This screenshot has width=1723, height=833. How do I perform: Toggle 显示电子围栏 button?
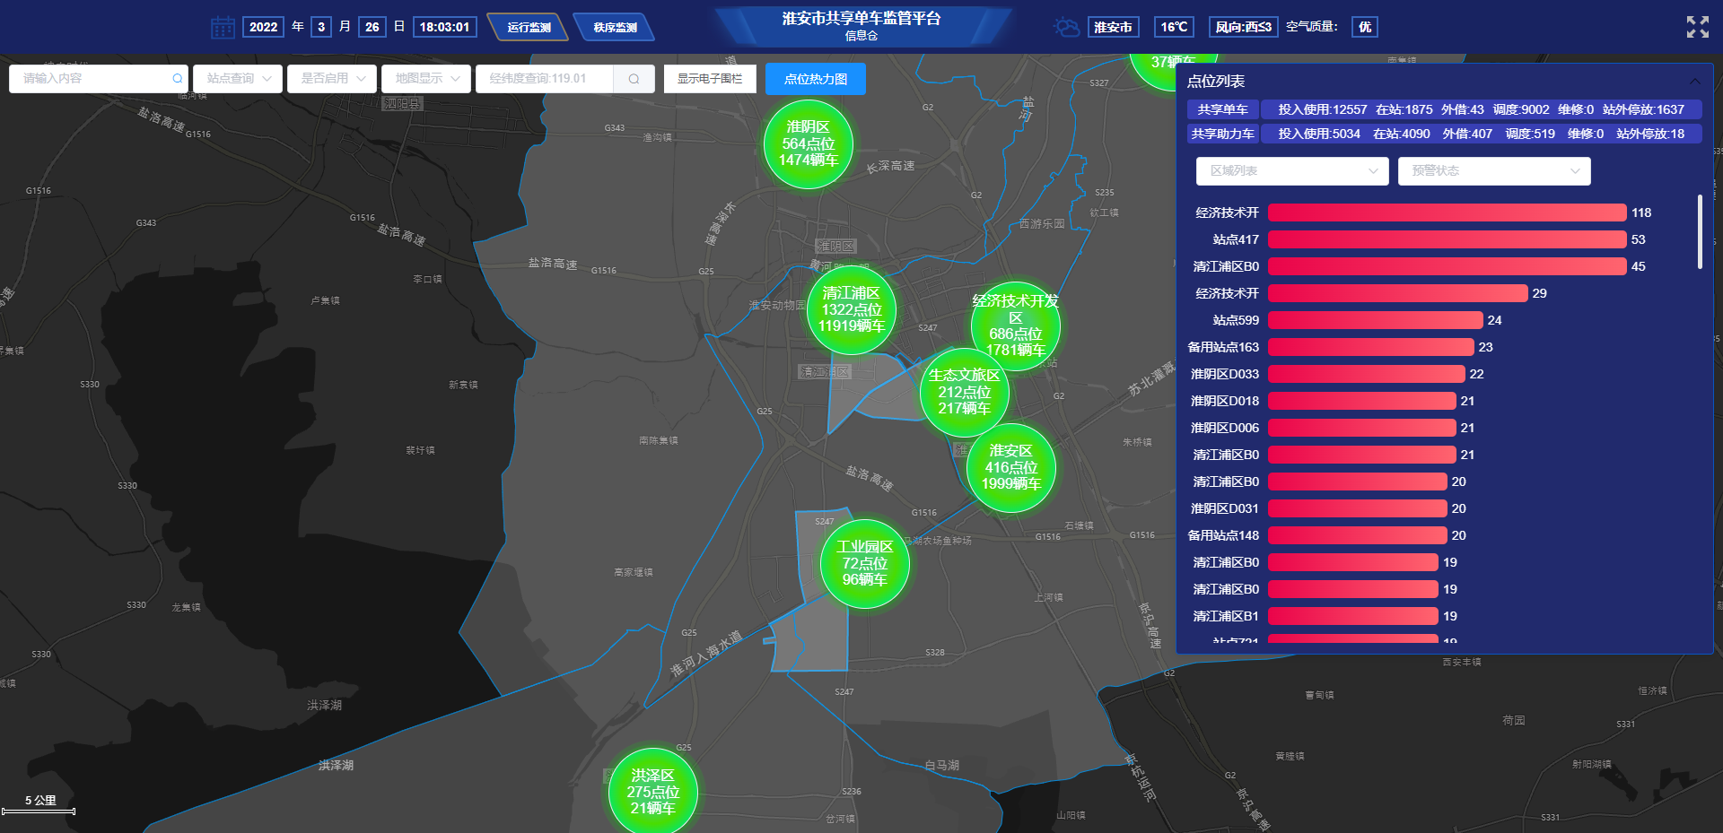pos(710,79)
